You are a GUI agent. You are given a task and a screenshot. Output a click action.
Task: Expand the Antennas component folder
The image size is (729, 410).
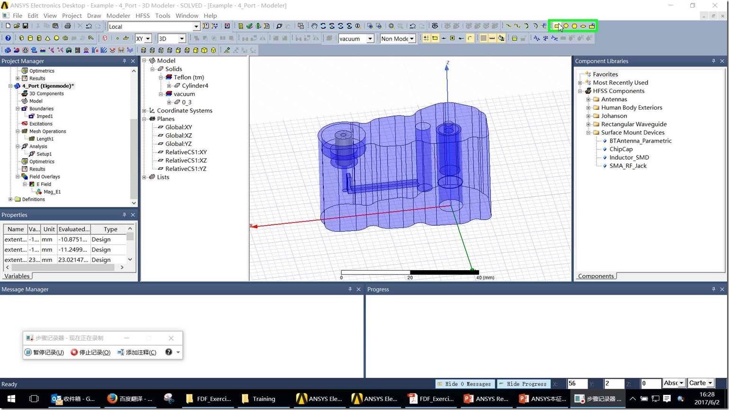pyautogui.click(x=588, y=99)
